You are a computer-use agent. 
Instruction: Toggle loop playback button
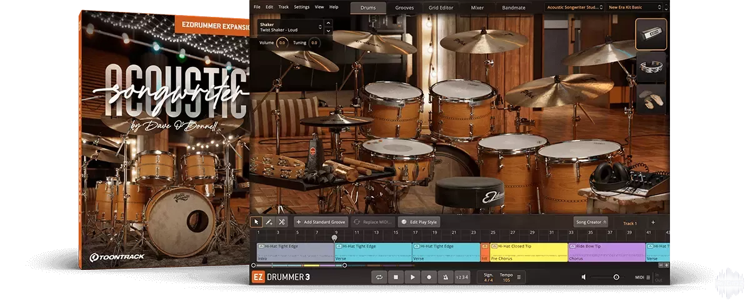tap(379, 277)
